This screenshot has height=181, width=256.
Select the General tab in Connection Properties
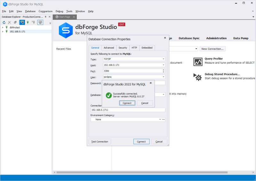coord(95,48)
